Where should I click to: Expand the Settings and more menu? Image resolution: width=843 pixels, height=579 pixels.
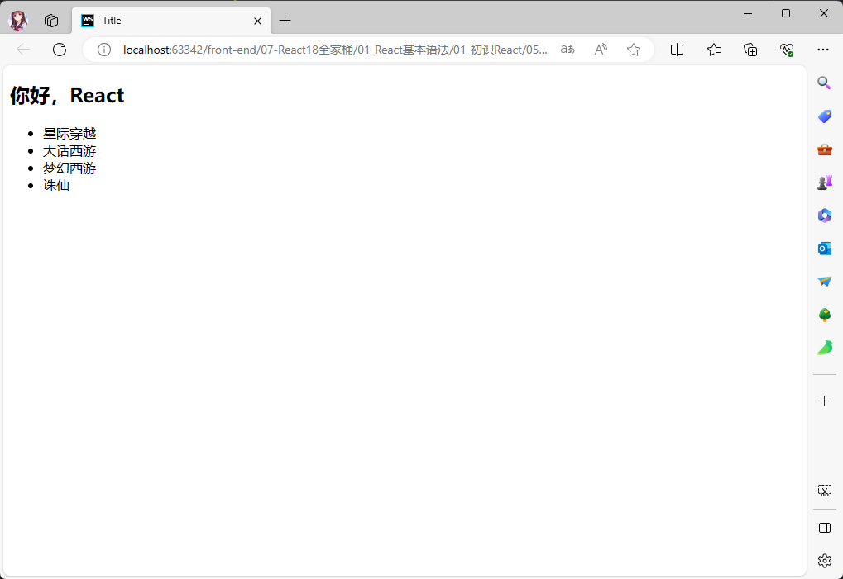pos(823,50)
